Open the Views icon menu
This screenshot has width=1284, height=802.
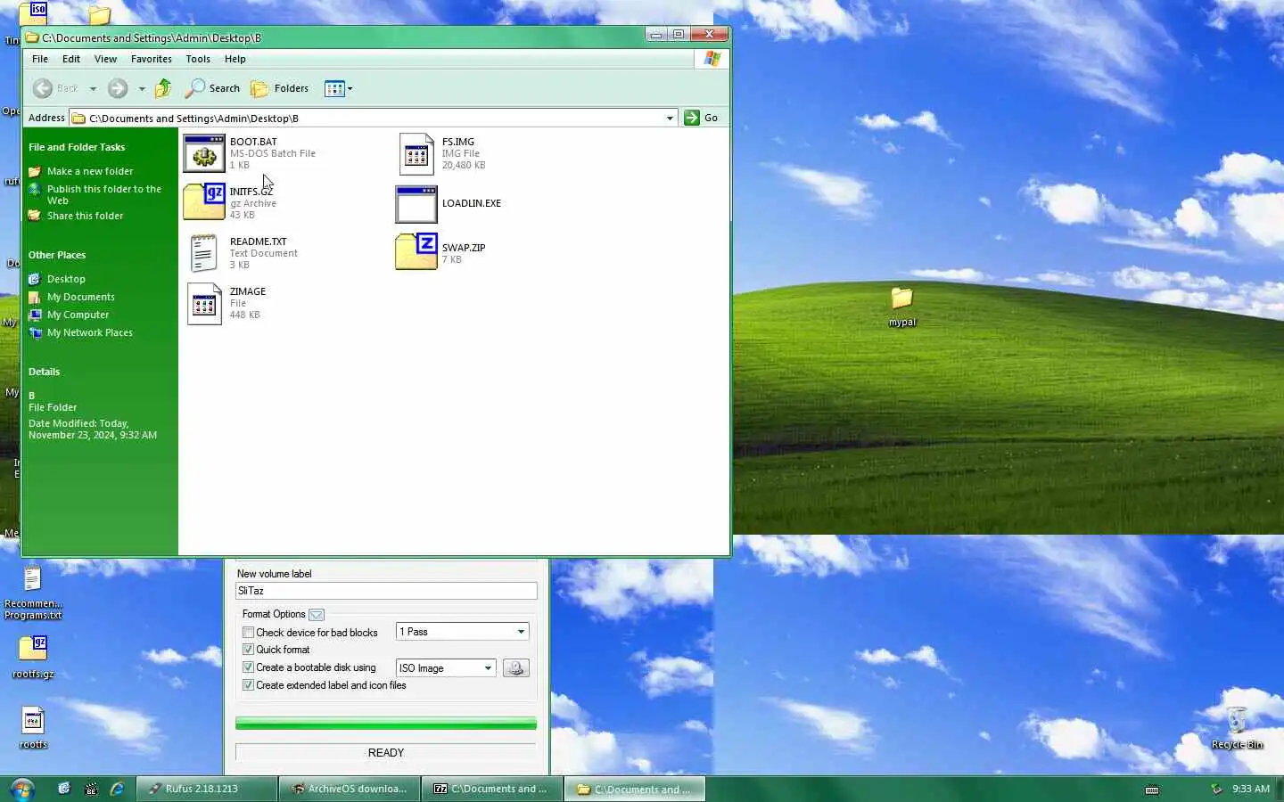click(338, 88)
